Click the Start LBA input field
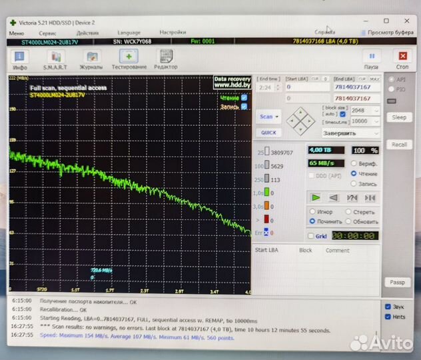 click(306, 87)
